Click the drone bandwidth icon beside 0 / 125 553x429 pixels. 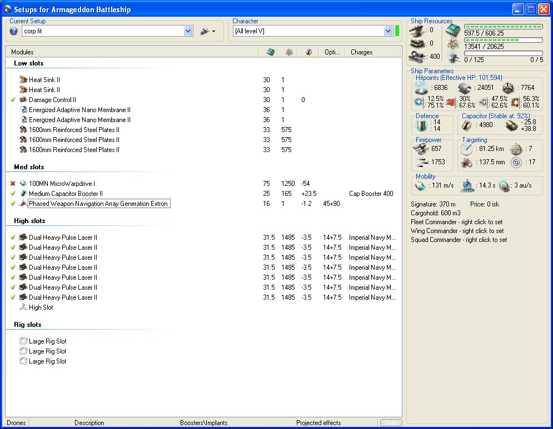453,57
